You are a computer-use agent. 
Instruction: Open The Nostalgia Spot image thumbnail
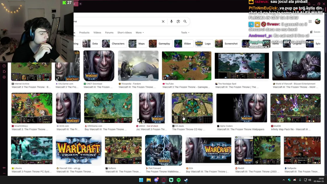(242, 66)
